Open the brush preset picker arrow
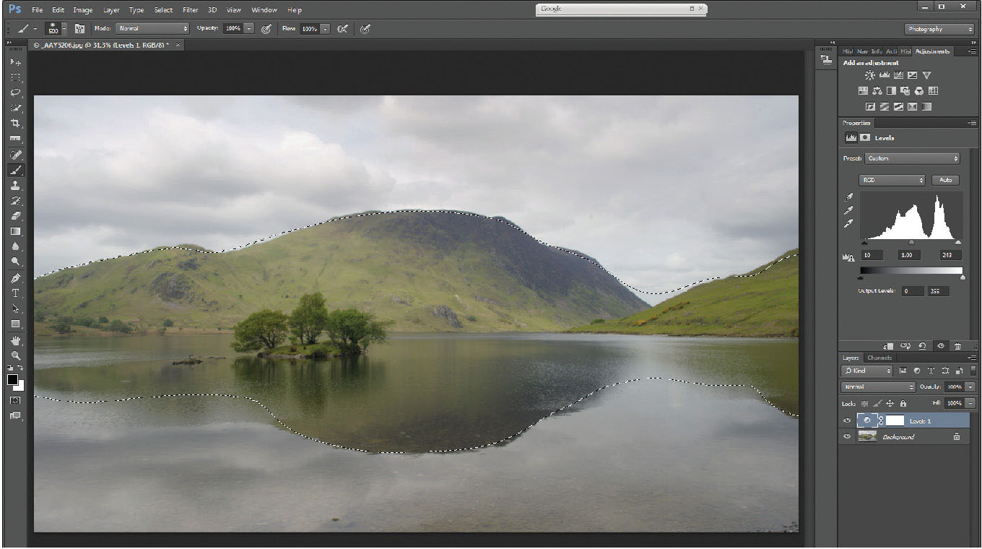The width and height of the screenshot is (982, 549). coord(64,29)
